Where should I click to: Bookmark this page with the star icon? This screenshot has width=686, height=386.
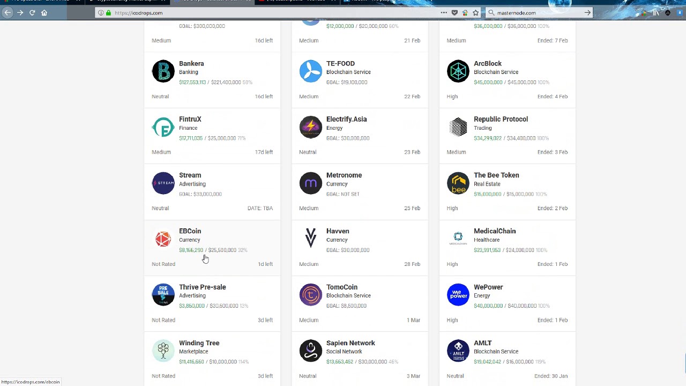click(x=475, y=12)
